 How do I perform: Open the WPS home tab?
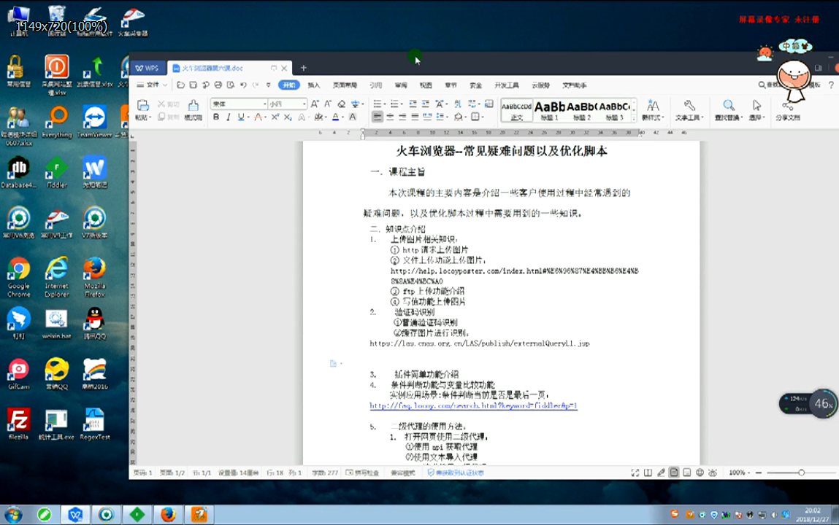coord(148,68)
